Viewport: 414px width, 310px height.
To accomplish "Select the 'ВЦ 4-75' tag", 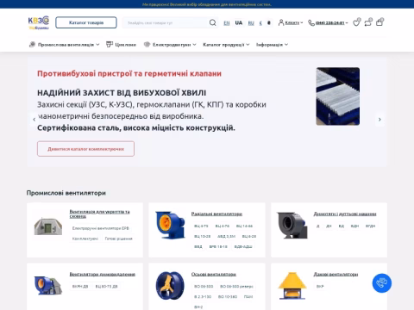I will pyautogui.click(x=201, y=226).
